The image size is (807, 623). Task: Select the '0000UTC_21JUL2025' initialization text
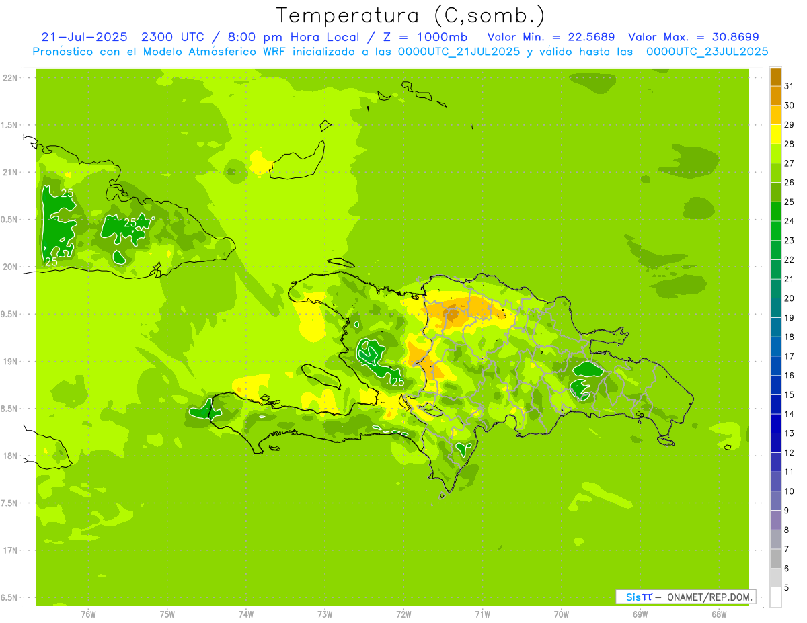(x=459, y=52)
